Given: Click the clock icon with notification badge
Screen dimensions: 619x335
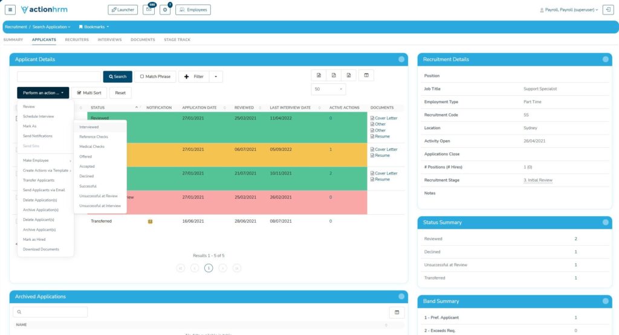Looking at the screenshot, I should coord(165,10).
